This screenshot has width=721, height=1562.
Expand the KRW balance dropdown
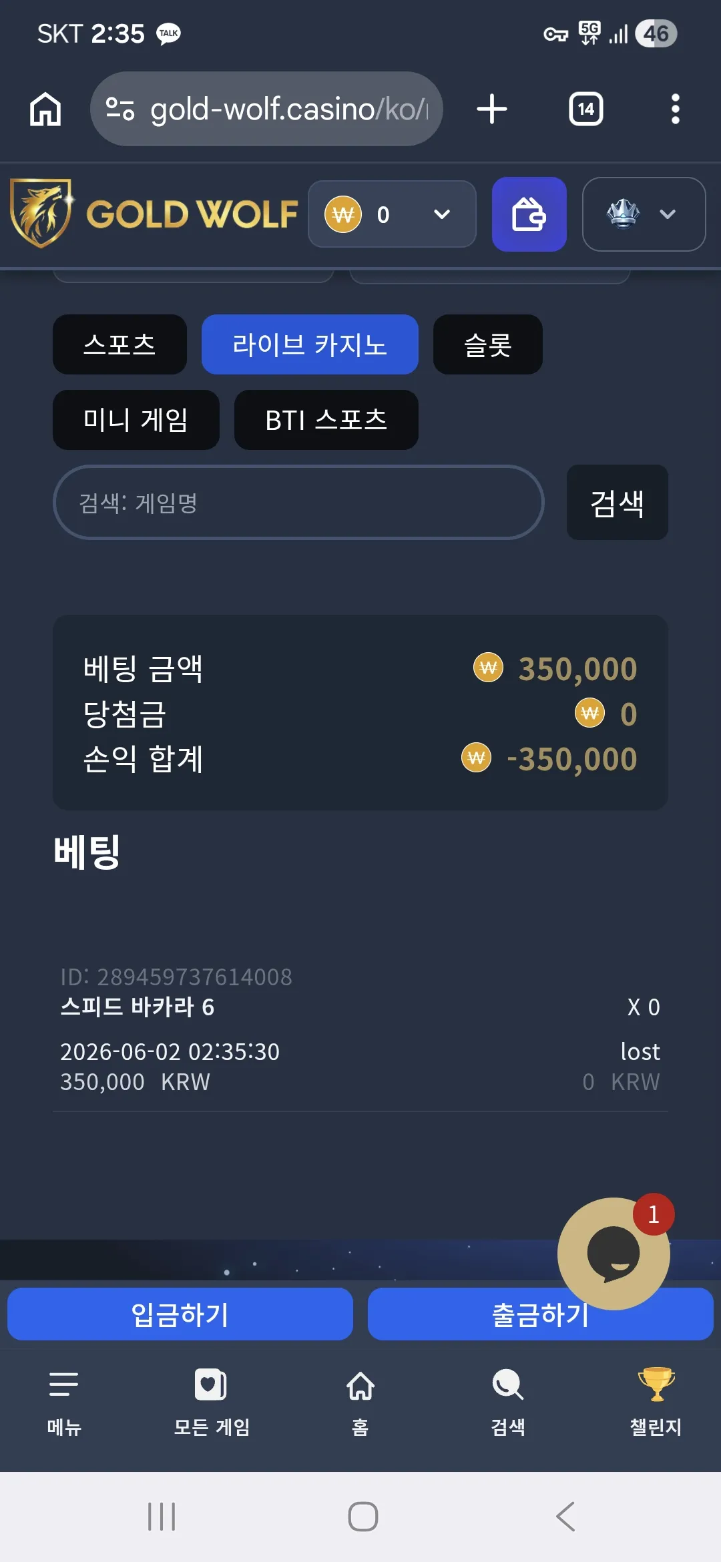pyautogui.click(x=392, y=214)
